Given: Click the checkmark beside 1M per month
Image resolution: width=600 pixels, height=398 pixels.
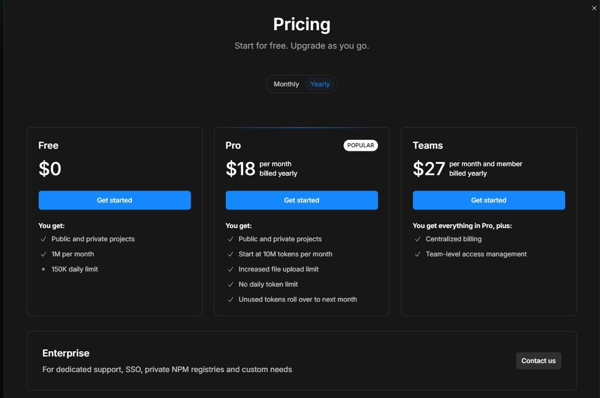Looking at the screenshot, I should click(x=43, y=254).
